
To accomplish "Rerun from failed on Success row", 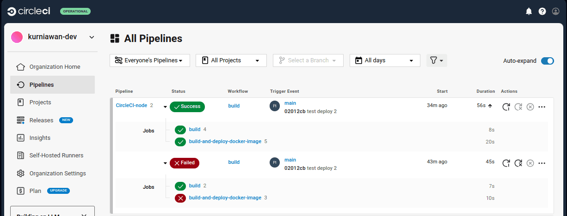I will click(x=518, y=107).
